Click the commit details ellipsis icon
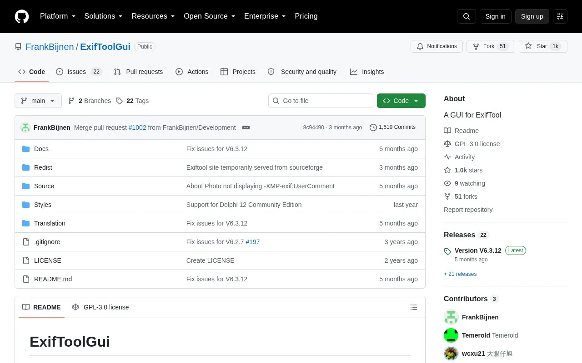 [x=246, y=128]
